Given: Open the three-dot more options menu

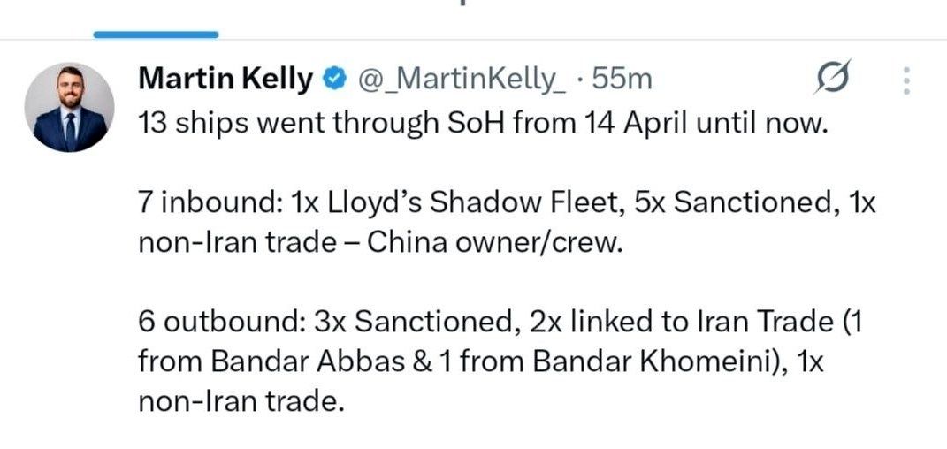Looking at the screenshot, I should pyautogui.click(x=905, y=80).
